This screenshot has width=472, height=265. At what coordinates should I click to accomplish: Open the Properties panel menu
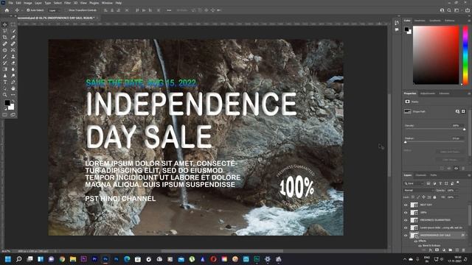[469, 93]
